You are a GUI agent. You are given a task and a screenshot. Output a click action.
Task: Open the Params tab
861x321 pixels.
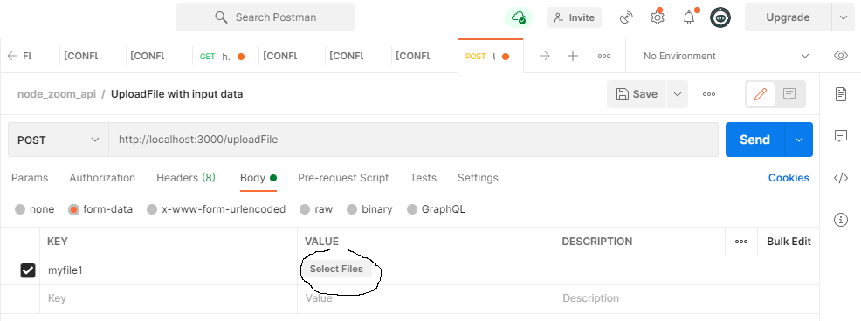tap(30, 178)
